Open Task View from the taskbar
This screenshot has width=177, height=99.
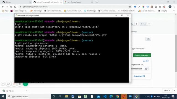[60, 97]
